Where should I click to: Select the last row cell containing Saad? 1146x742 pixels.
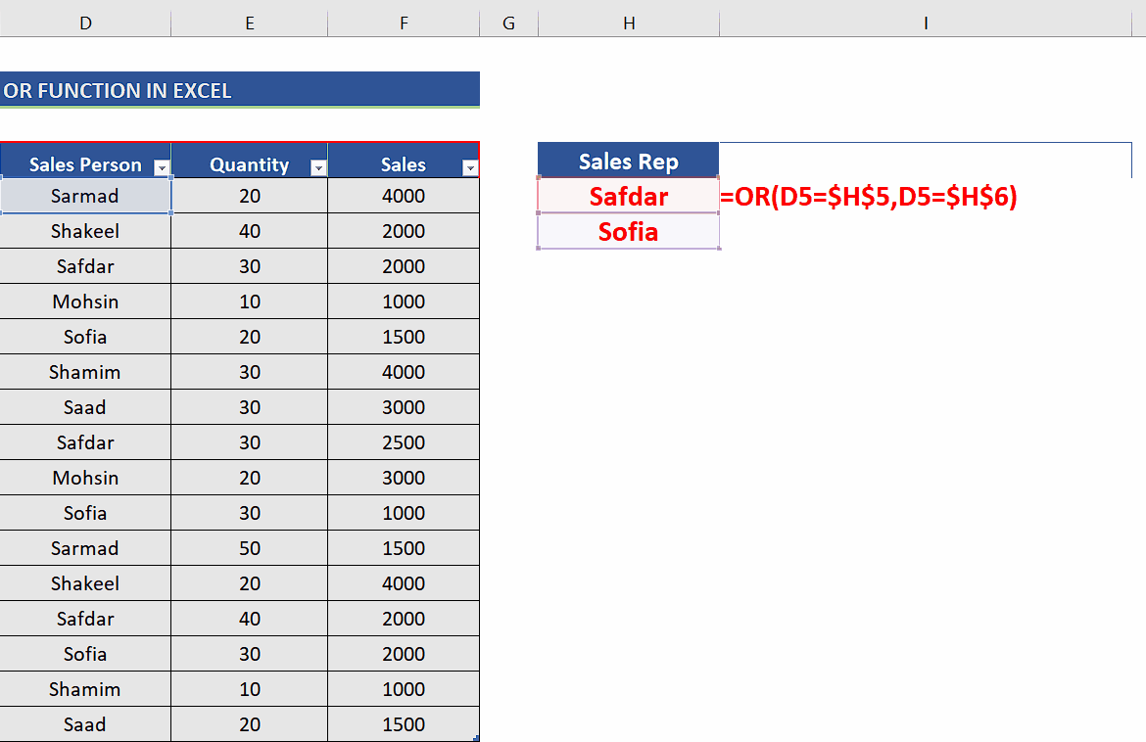85,724
